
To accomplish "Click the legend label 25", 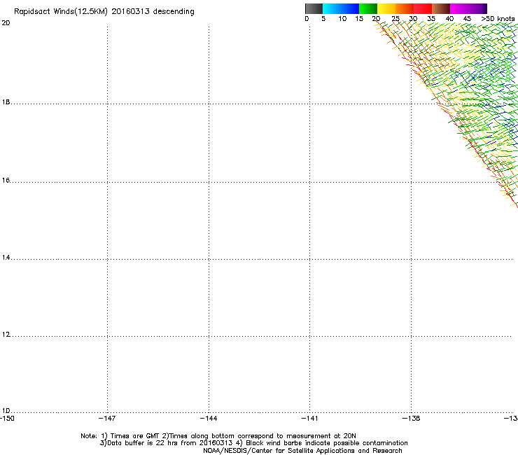I will [395, 19].
